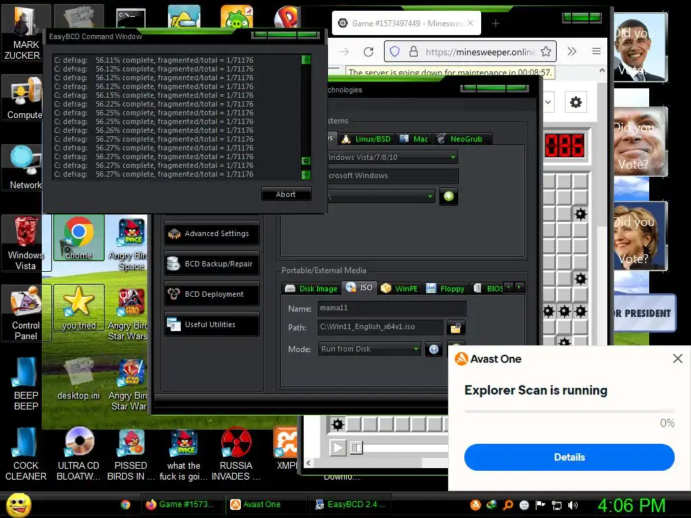Click the help icon next to Mode
Screen dimensions: 691x518
pos(434,349)
